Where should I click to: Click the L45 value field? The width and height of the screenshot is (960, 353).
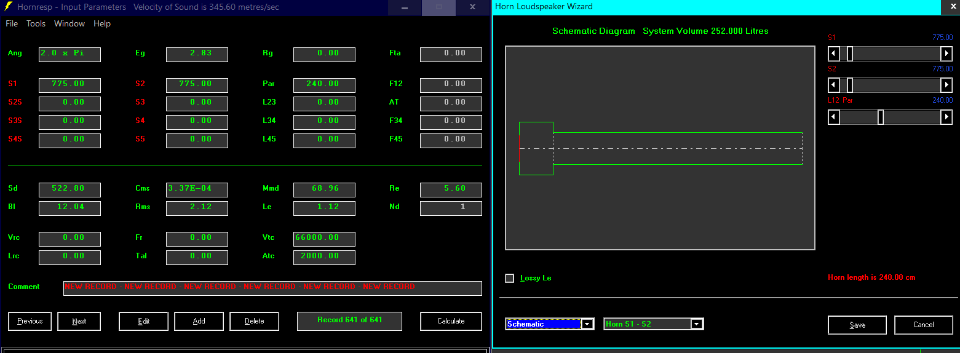click(x=324, y=140)
